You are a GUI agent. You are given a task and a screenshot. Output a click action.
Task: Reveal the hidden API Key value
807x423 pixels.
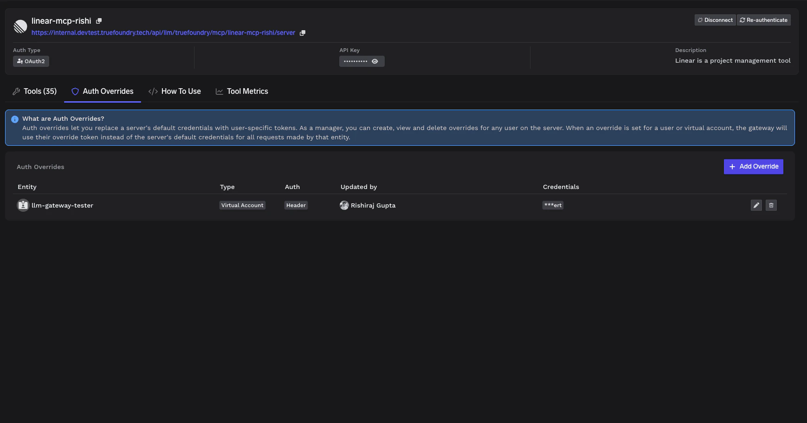click(375, 61)
